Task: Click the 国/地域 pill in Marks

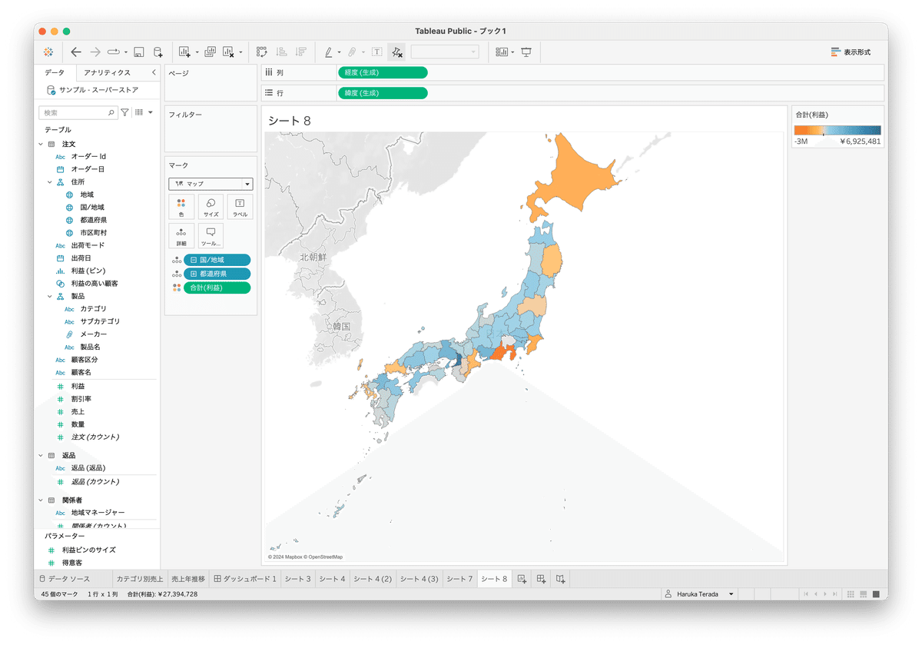Action: tap(217, 260)
